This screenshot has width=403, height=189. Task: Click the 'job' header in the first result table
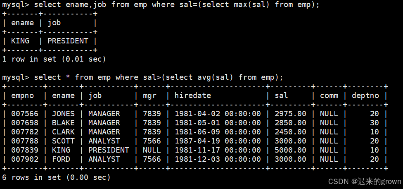(x=54, y=23)
